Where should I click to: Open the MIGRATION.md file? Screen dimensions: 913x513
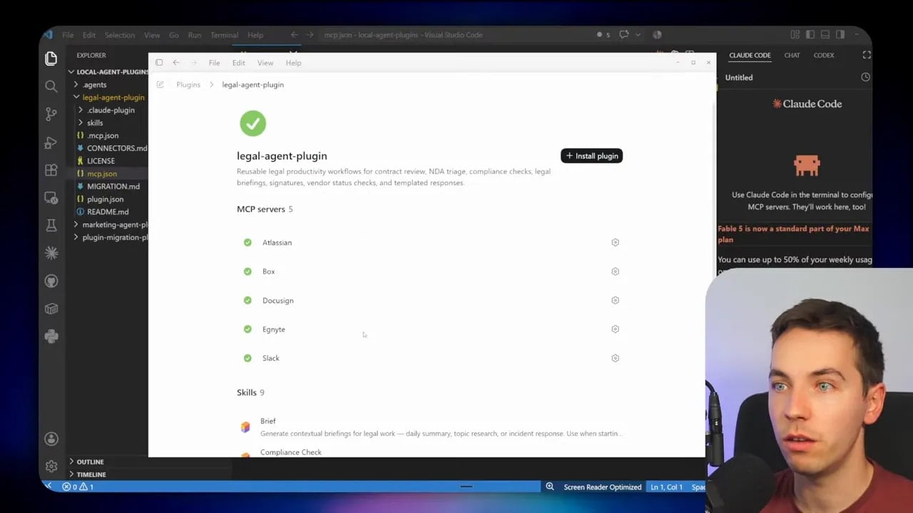pos(113,187)
